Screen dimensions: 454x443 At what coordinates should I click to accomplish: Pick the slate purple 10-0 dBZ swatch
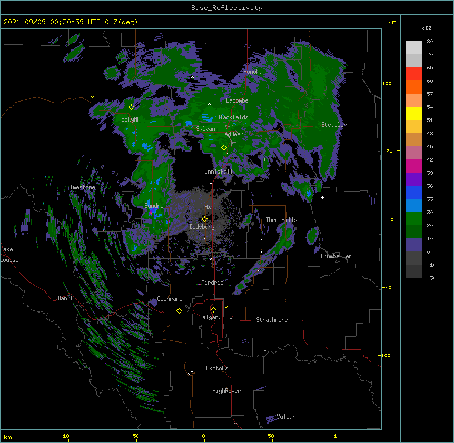(414, 245)
